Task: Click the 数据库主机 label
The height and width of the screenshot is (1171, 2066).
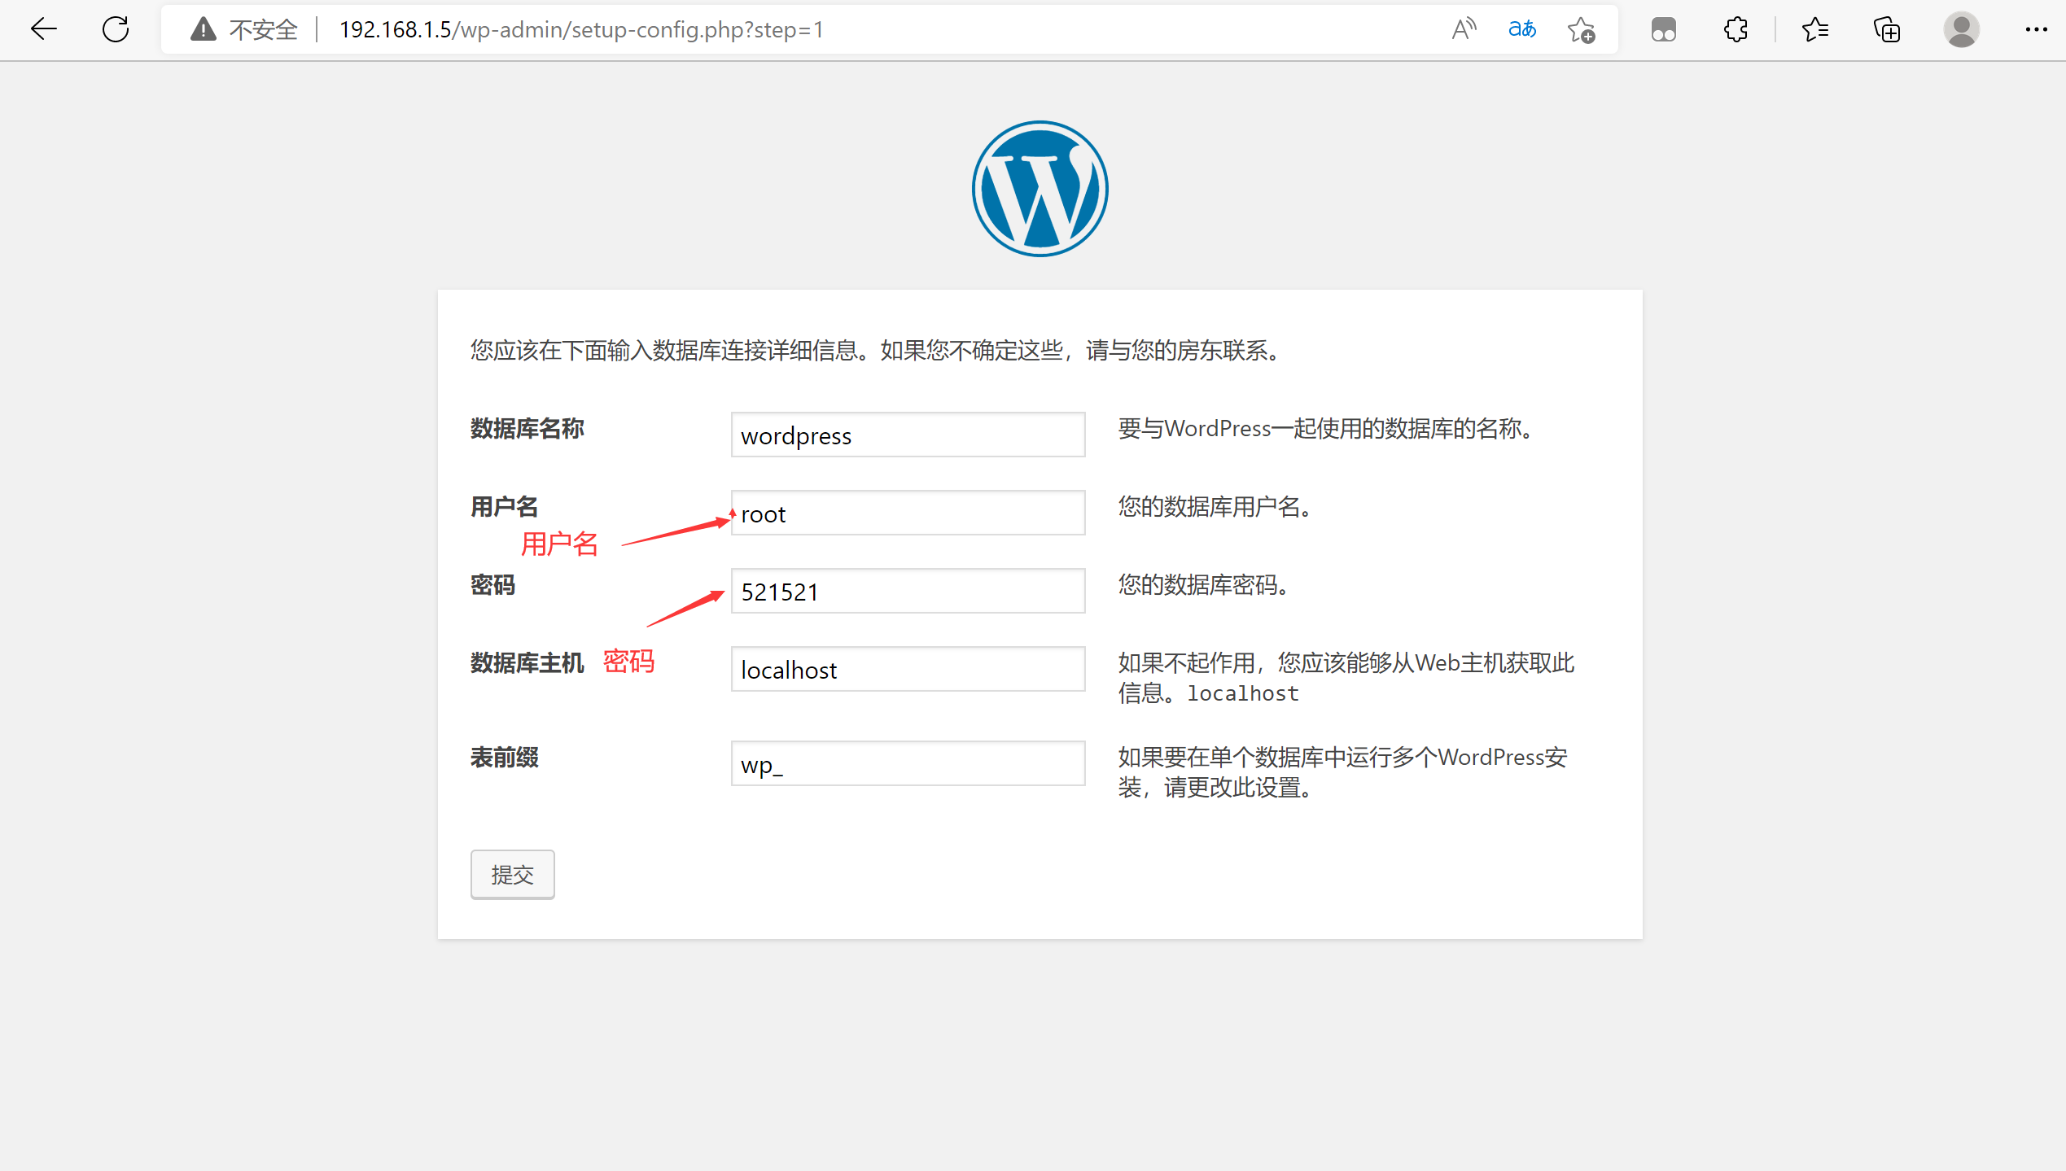Action: pyautogui.click(x=527, y=662)
